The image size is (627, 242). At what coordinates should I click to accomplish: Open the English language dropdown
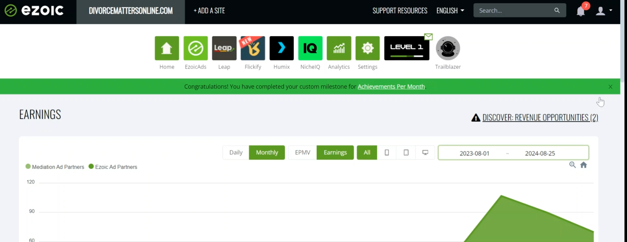click(x=450, y=11)
